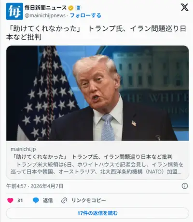Click the 返信 reply label

(48, 200)
